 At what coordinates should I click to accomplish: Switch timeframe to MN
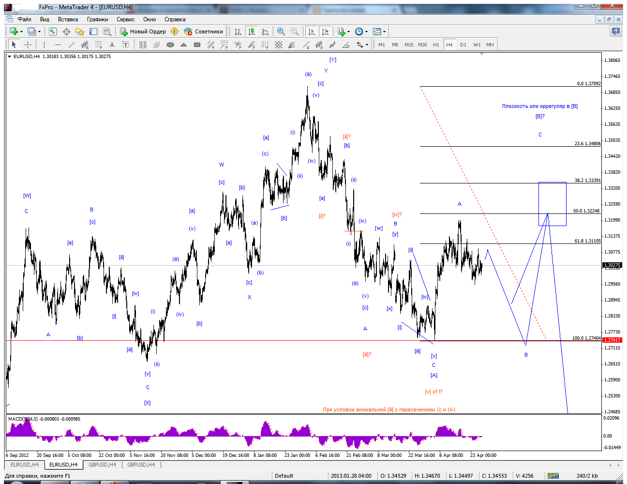(x=490, y=45)
